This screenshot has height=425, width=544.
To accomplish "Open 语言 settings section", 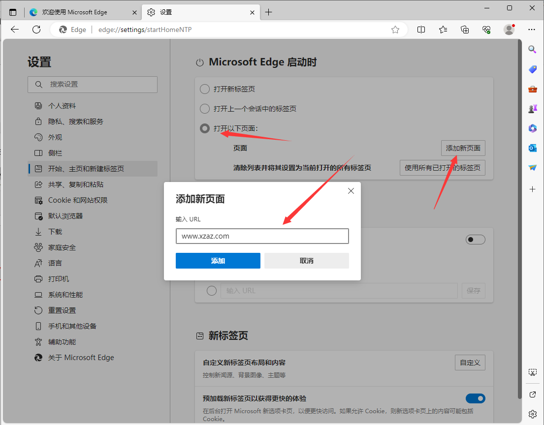I will tap(92, 263).
